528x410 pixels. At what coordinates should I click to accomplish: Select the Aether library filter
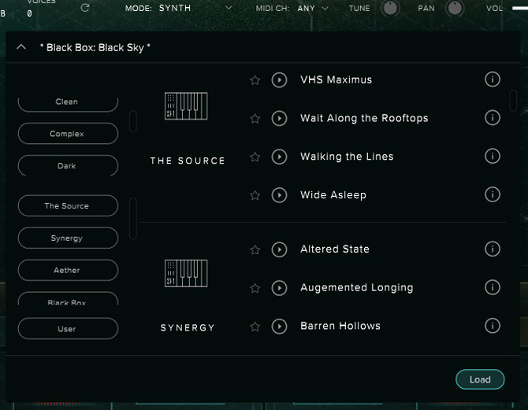67,270
